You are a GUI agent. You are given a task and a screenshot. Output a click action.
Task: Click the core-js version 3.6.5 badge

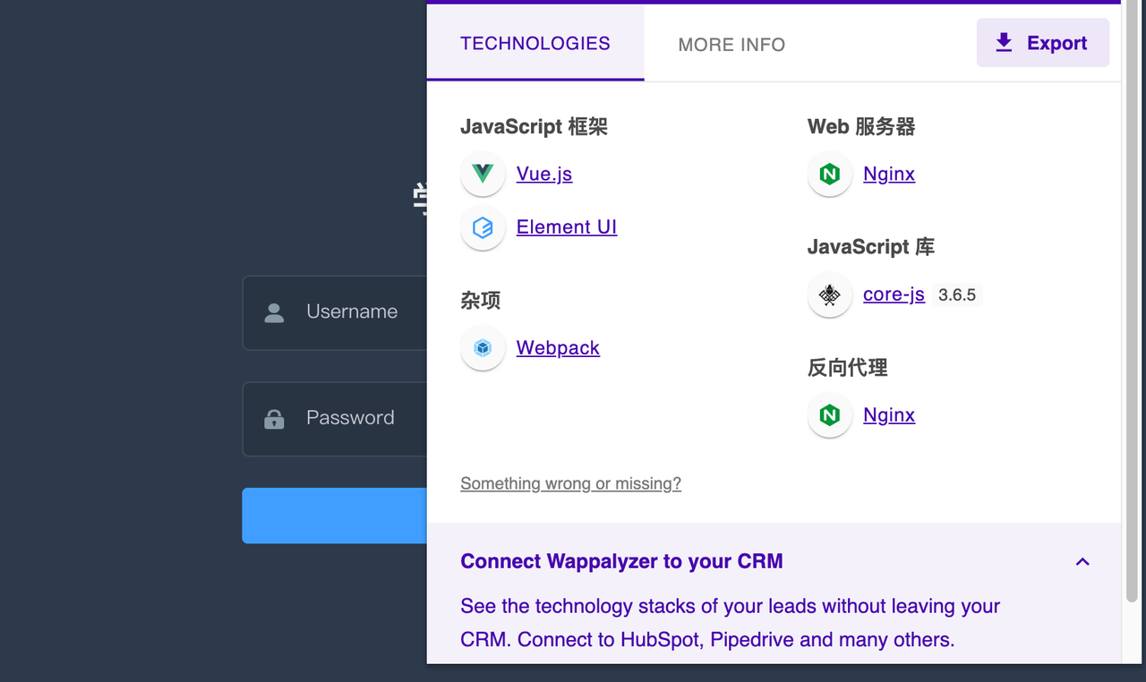pyautogui.click(x=957, y=294)
